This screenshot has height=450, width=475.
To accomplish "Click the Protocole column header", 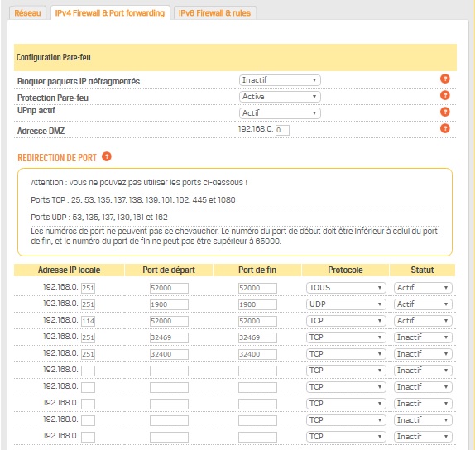I will 345,270.
